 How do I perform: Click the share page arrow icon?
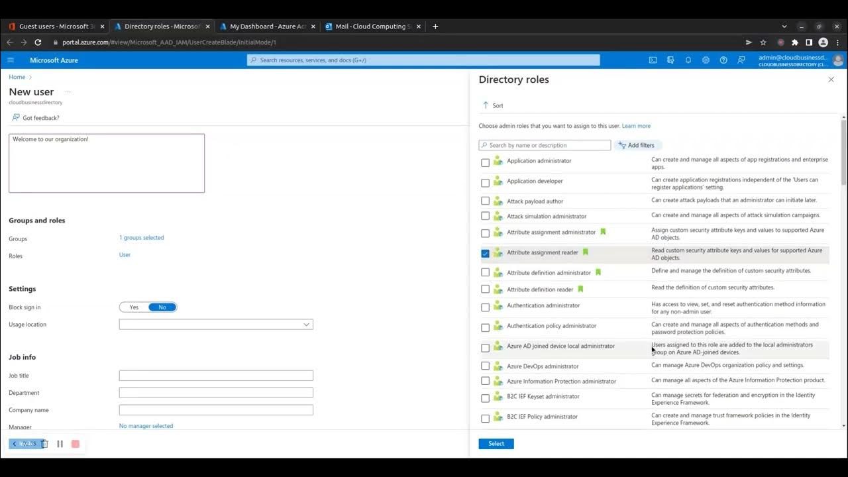tap(749, 42)
